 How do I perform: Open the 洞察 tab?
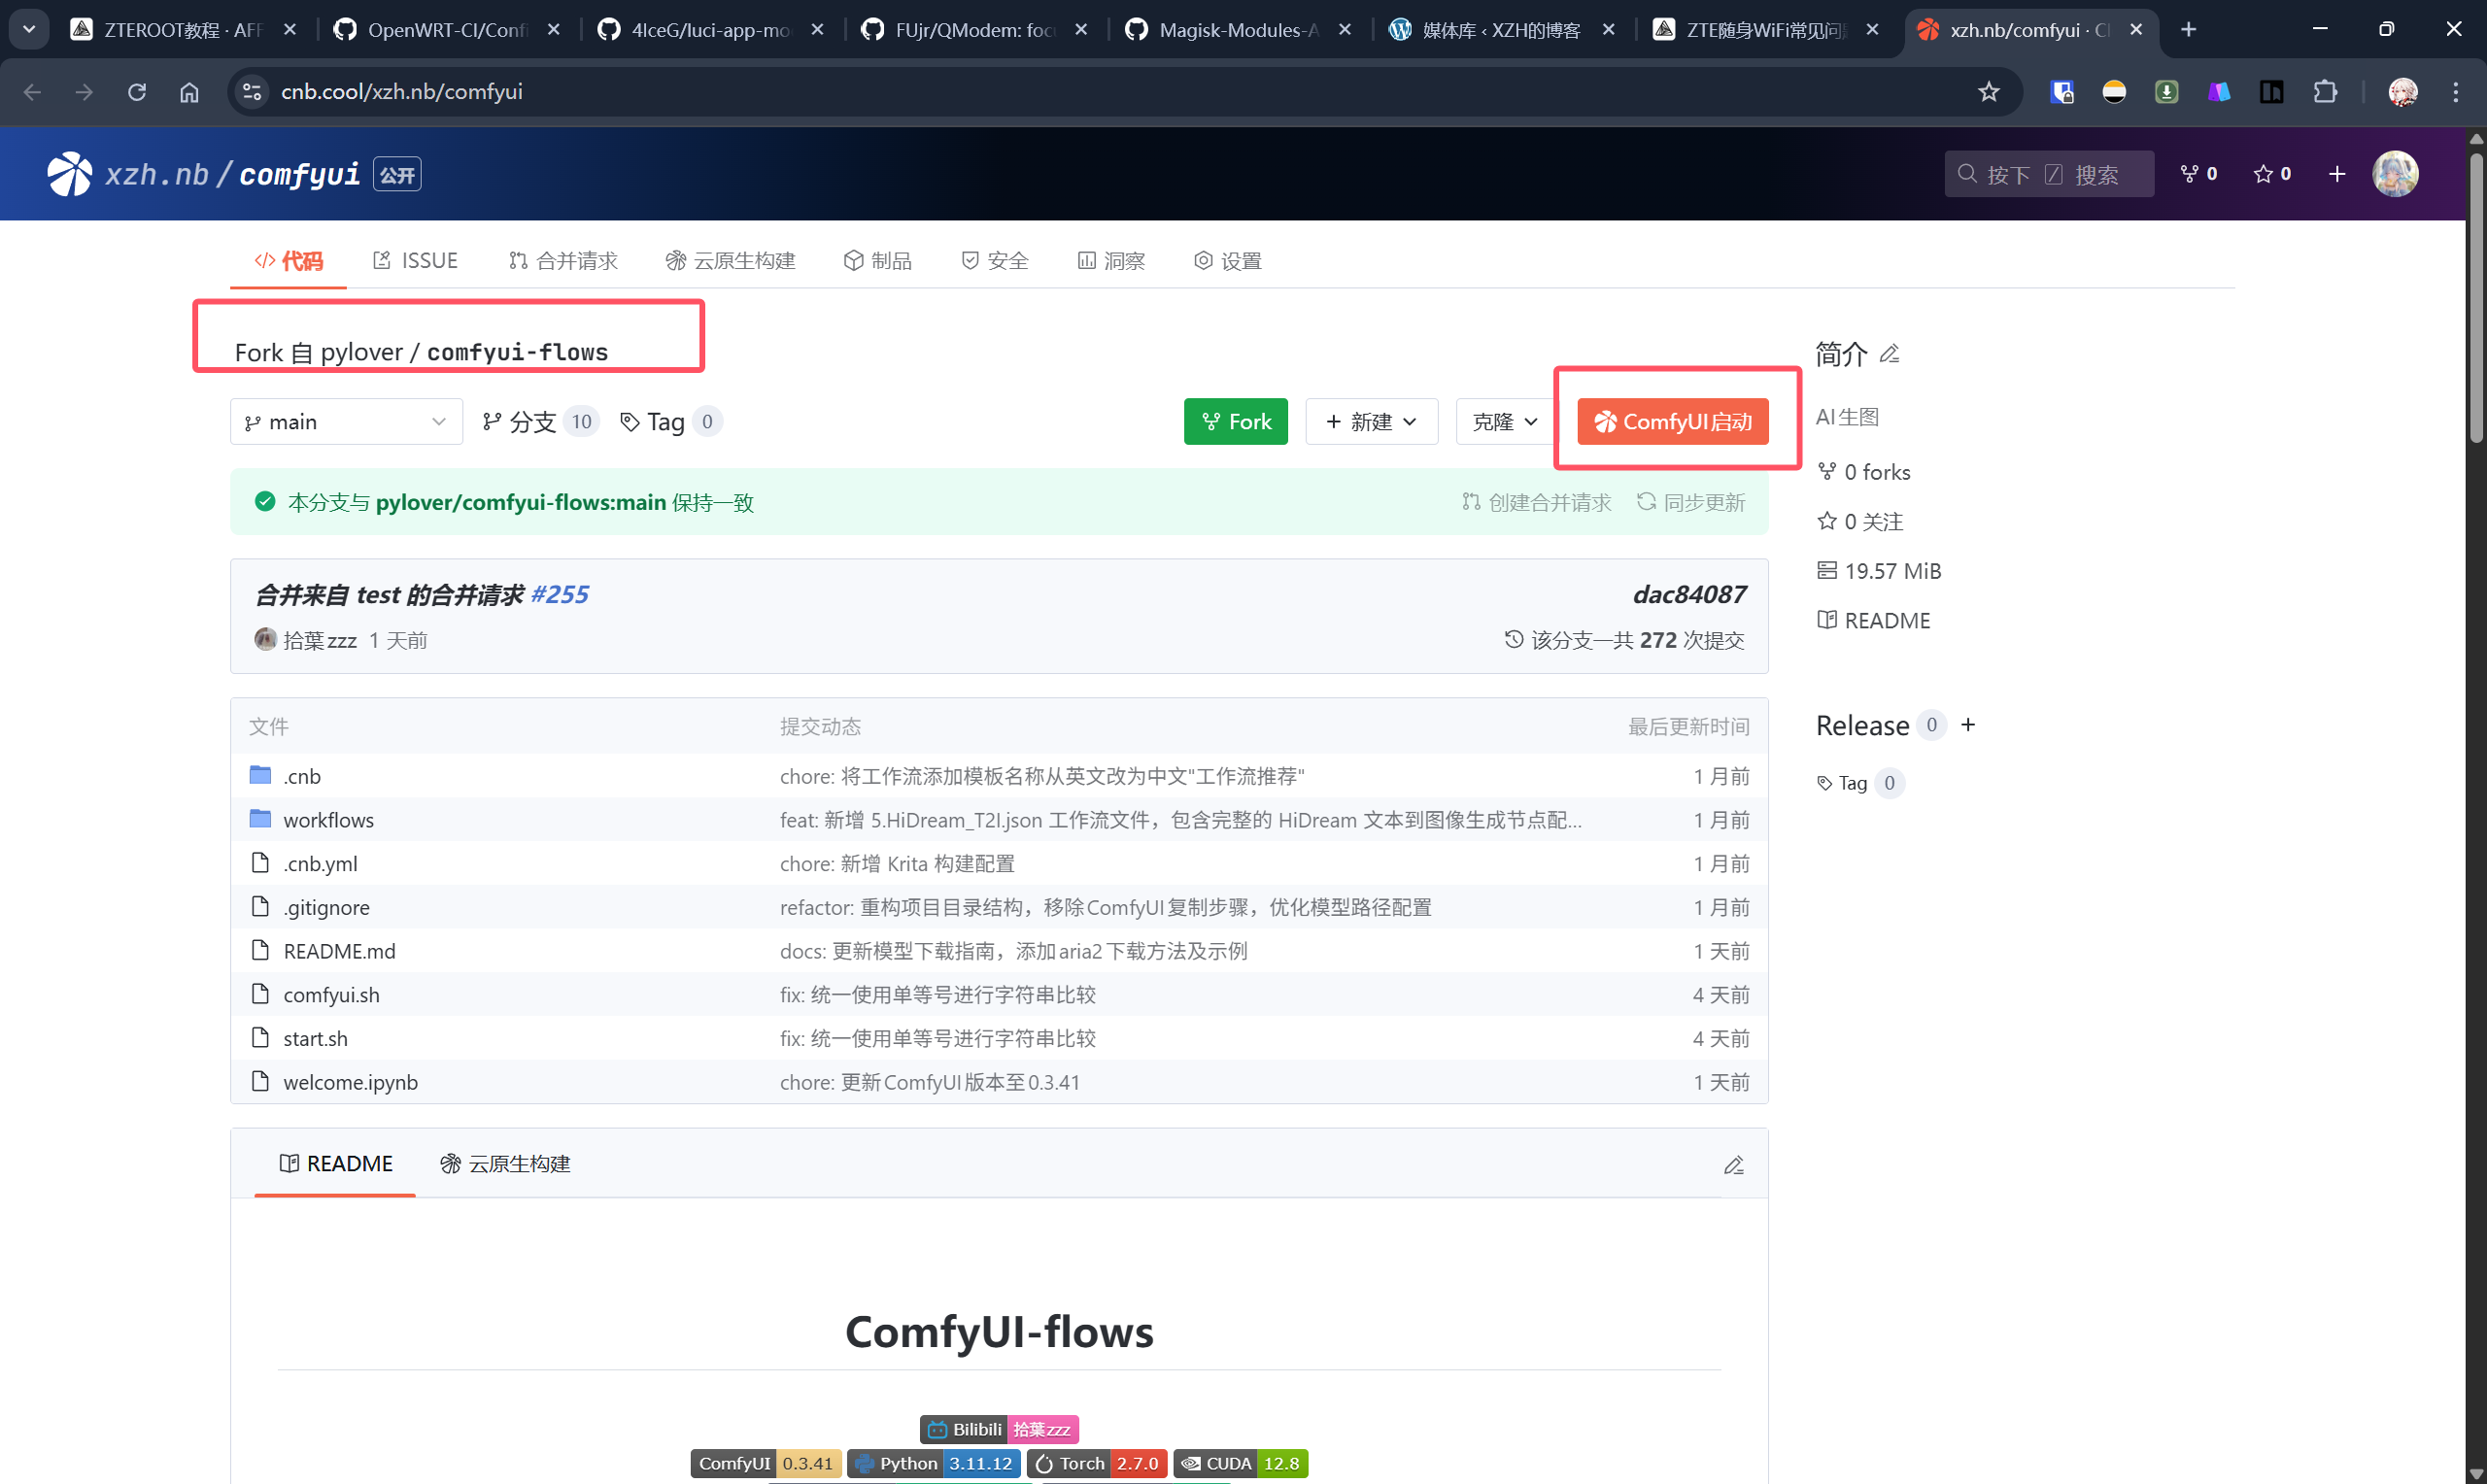pyautogui.click(x=1111, y=261)
